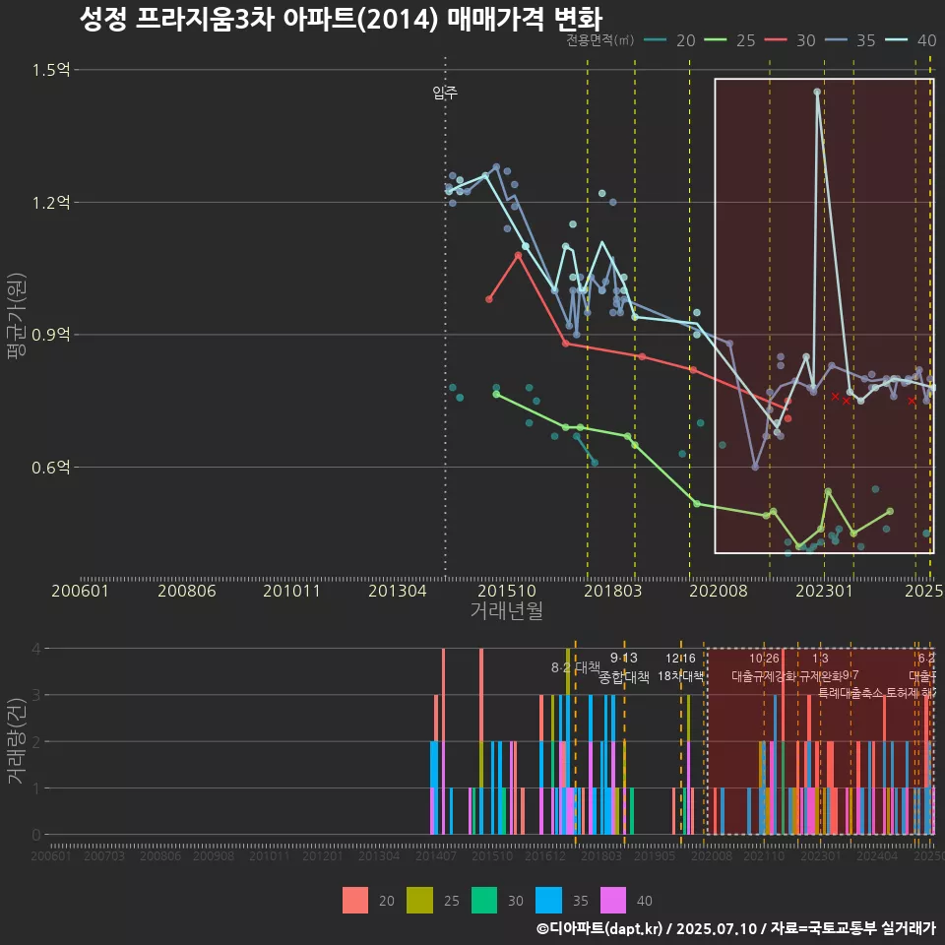The height and width of the screenshot is (945, 945).
Task: Toggle the slate-blue 35 line legend entry at top
Action: (x=850, y=40)
